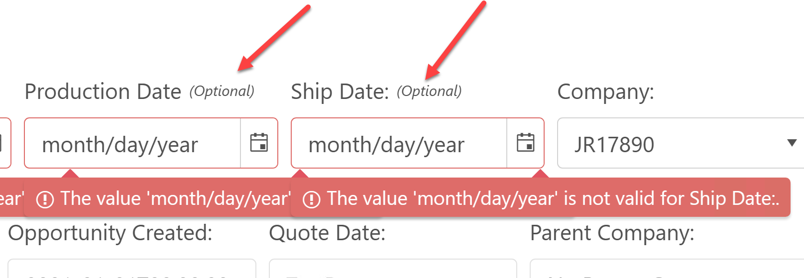804x278 pixels.
Task: Click the Ship Date validation error message
Action: point(553,198)
